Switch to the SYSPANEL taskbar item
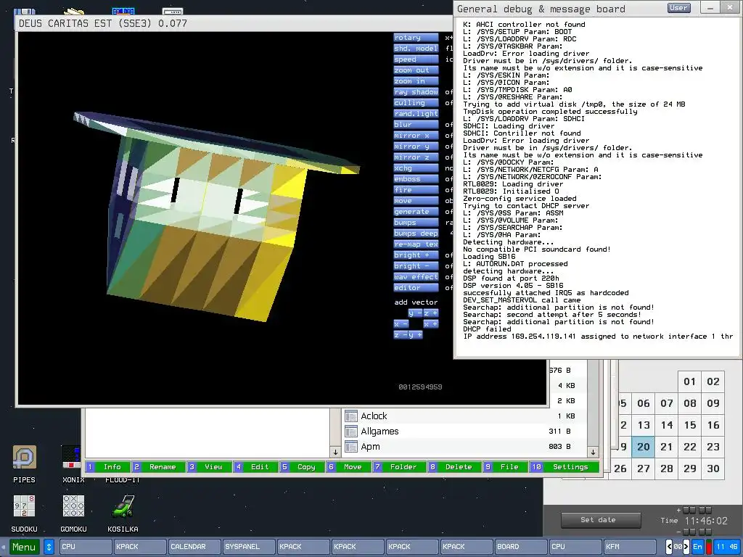Screen dimensions: 743x557 pos(249,547)
